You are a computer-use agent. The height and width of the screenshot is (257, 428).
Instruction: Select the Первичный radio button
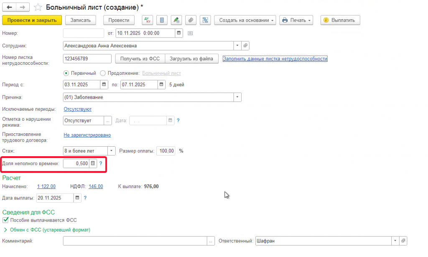point(66,73)
